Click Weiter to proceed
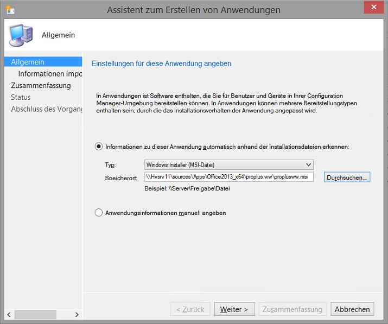388x324 pixels. coord(234,309)
